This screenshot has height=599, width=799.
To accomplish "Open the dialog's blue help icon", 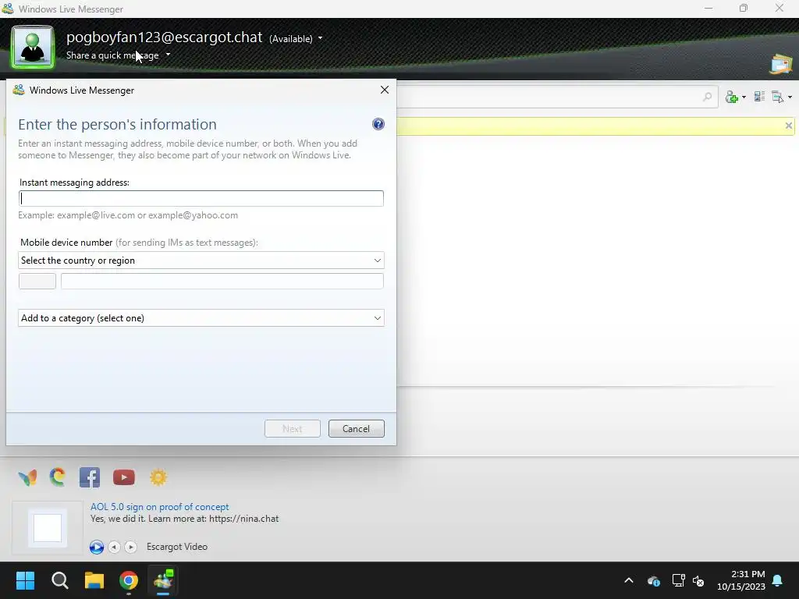I will pyautogui.click(x=378, y=124).
